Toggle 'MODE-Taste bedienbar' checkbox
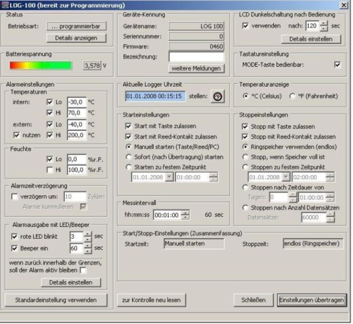Viewport: 353px width, 324px height. pos(337,65)
